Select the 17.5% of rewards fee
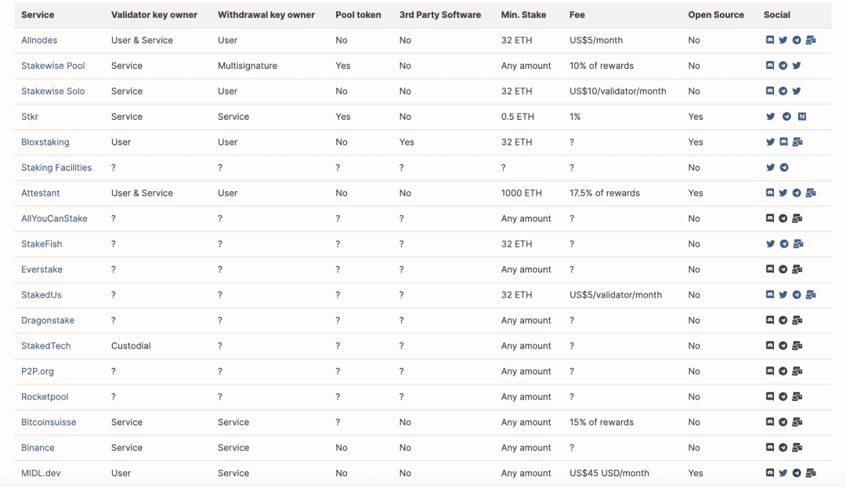Viewport: 846px width, 487px height. tap(605, 193)
